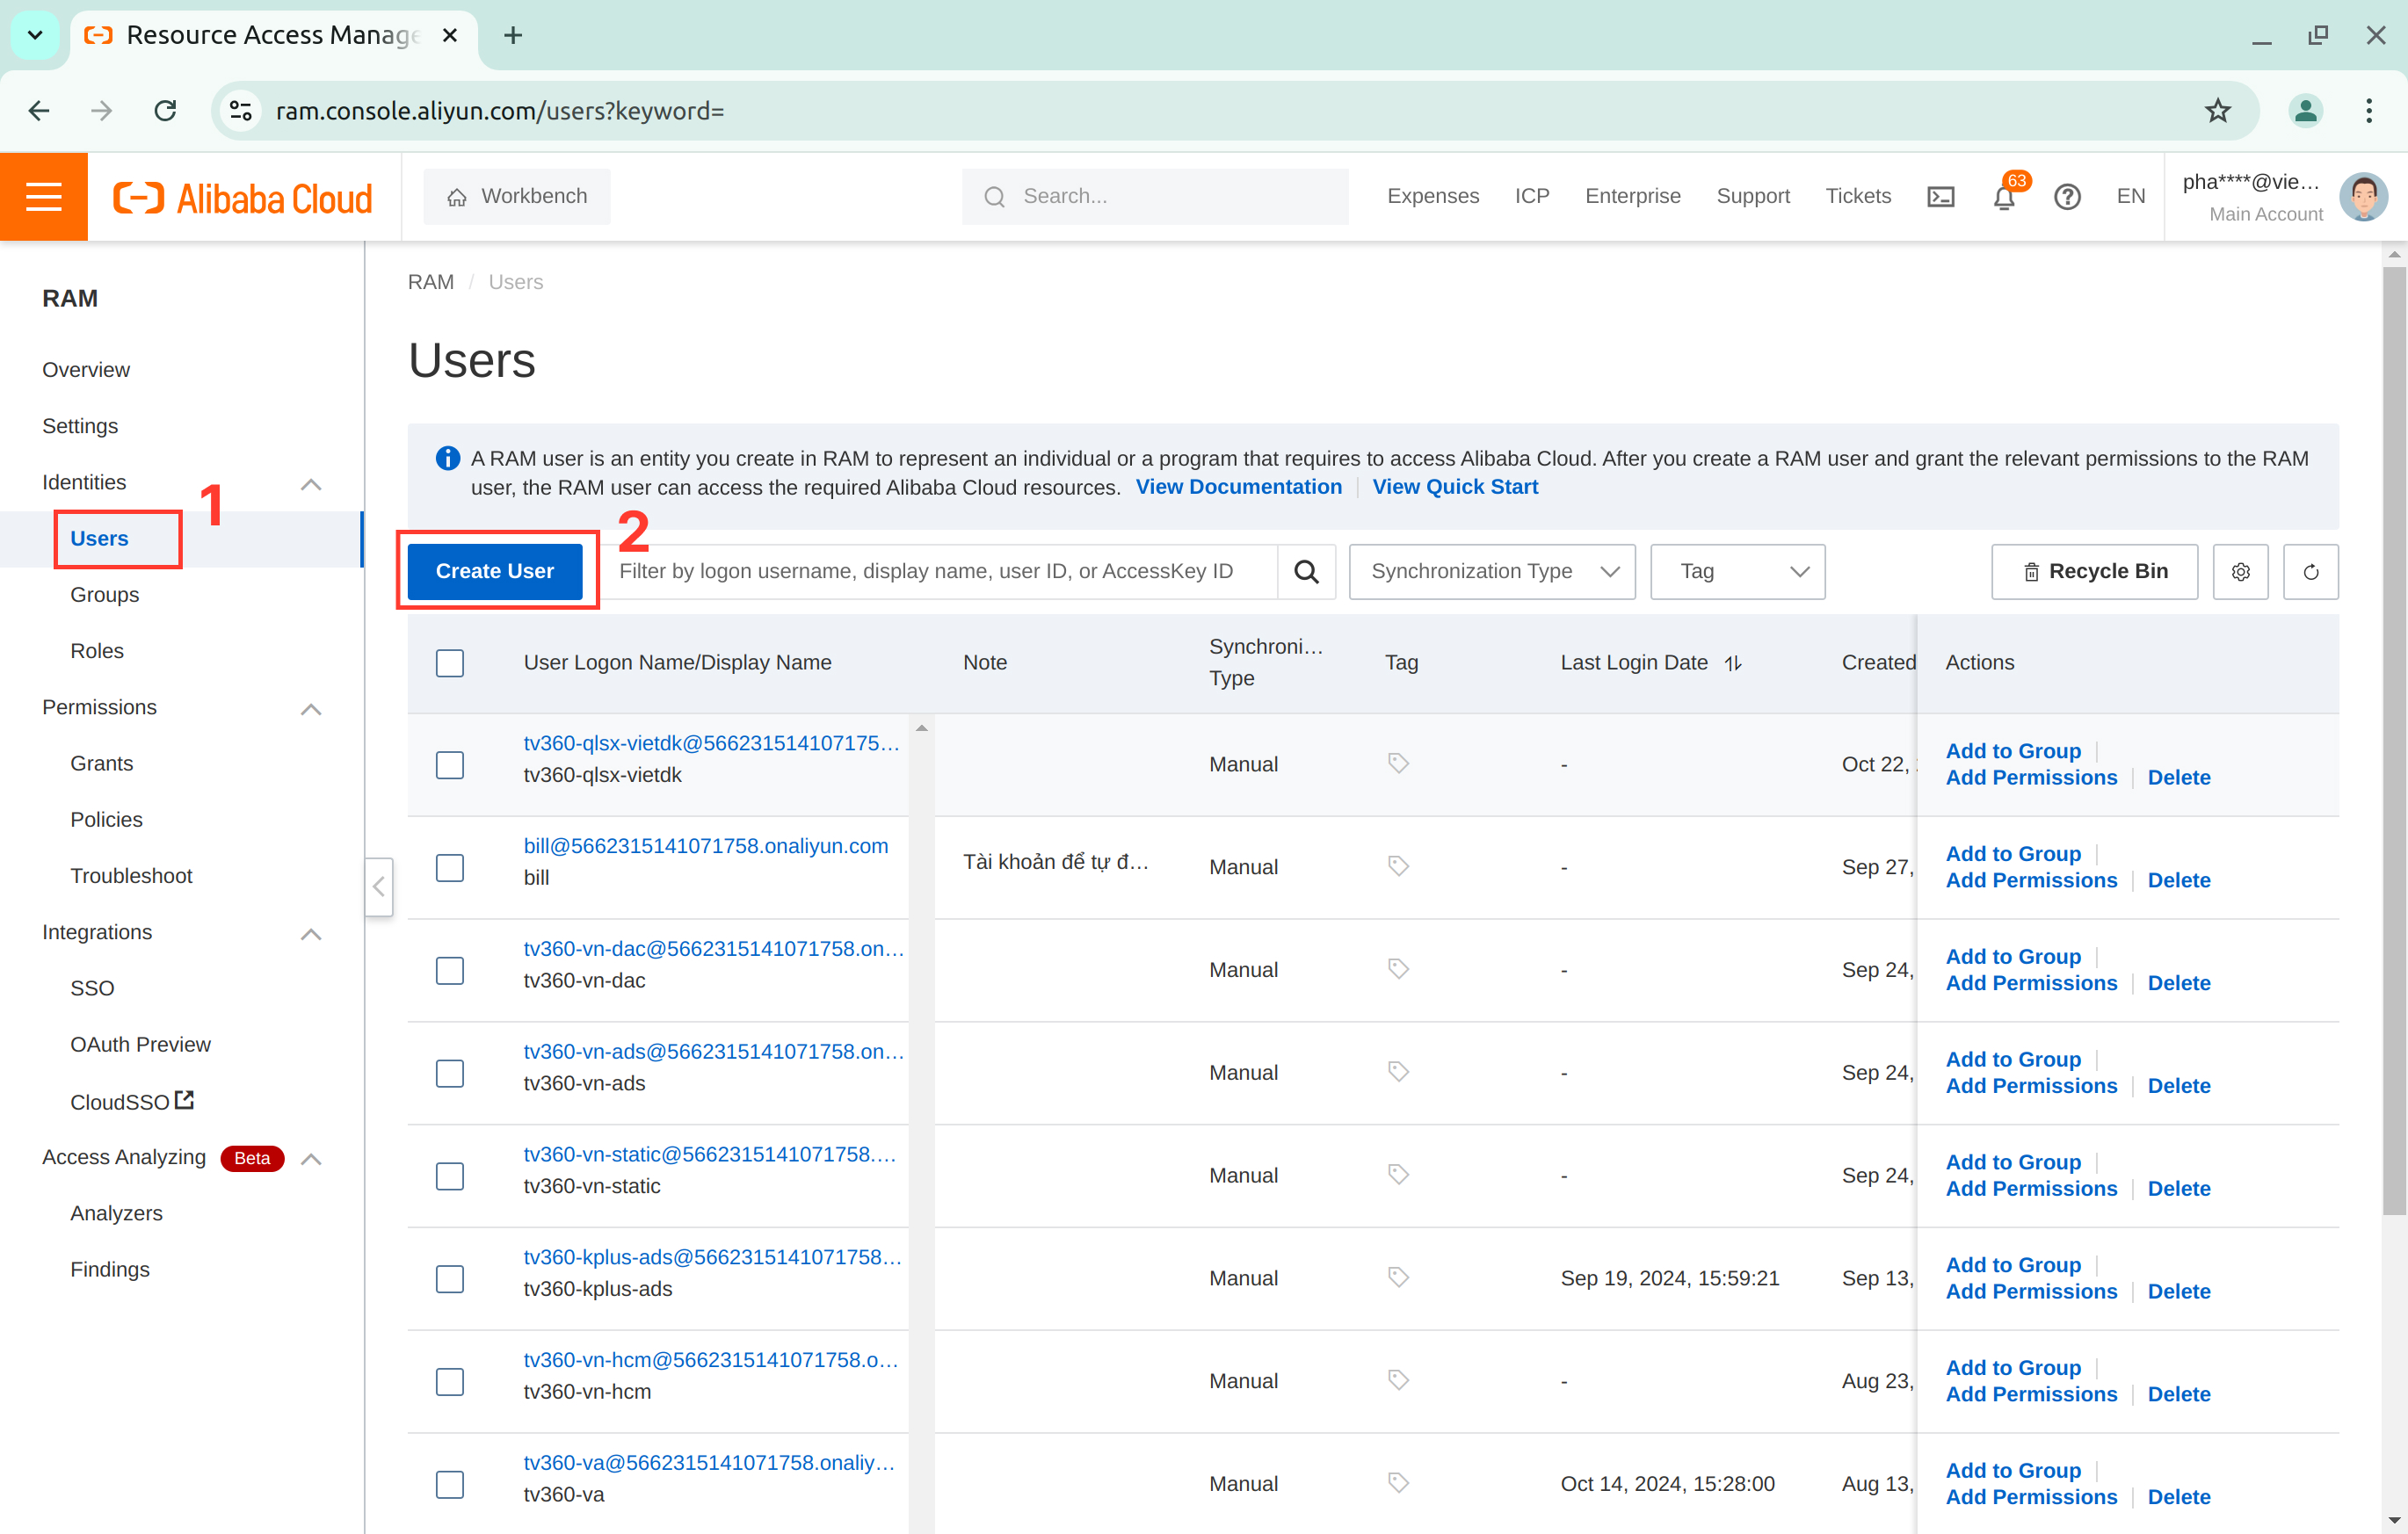Image resolution: width=2408 pixels, height=1534 pixels.
Task: Check the tv360-vn-dac user checkbox
Action: pos(450,970)
